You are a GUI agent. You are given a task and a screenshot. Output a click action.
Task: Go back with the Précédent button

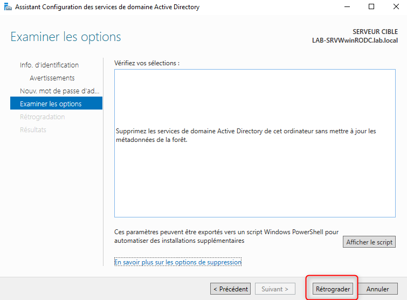click(231, 289)
